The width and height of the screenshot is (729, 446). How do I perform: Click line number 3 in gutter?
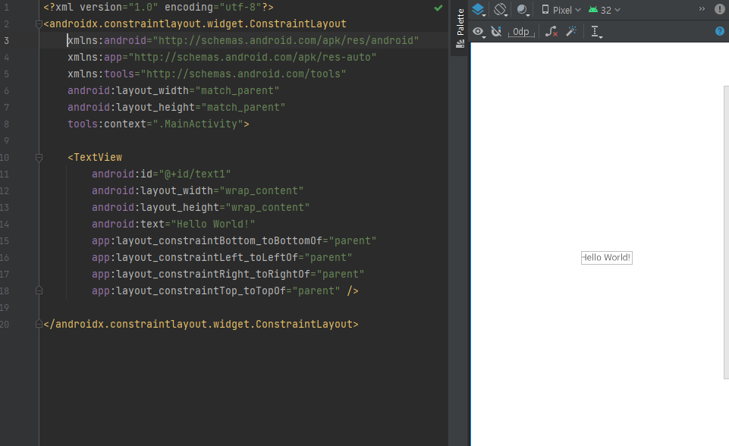pos(6,40)
